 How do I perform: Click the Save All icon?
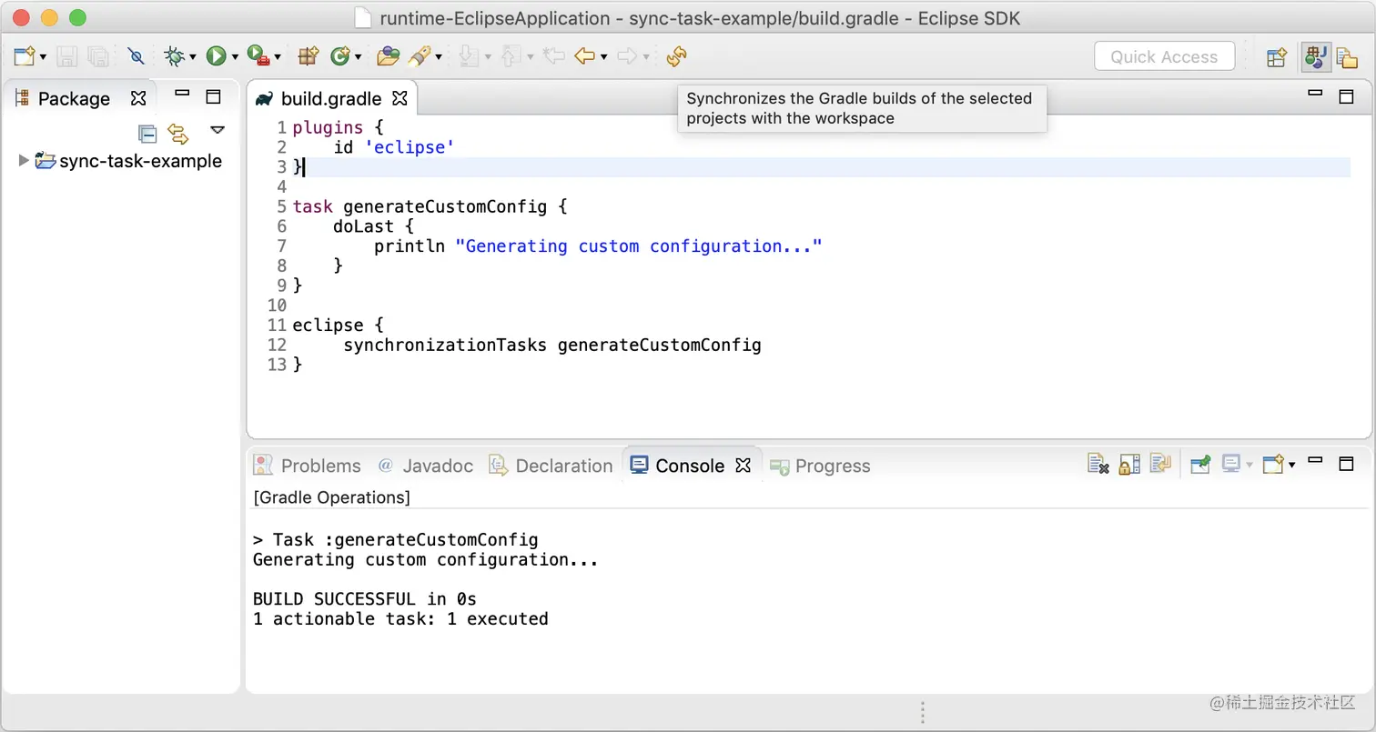pos(97,56)
